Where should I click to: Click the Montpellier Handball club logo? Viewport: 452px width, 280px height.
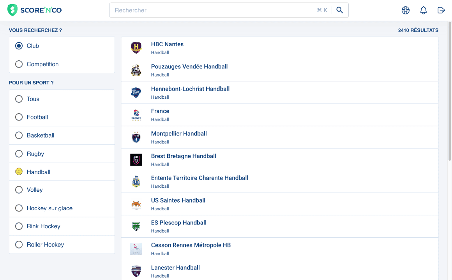click(x=136, y=137)
